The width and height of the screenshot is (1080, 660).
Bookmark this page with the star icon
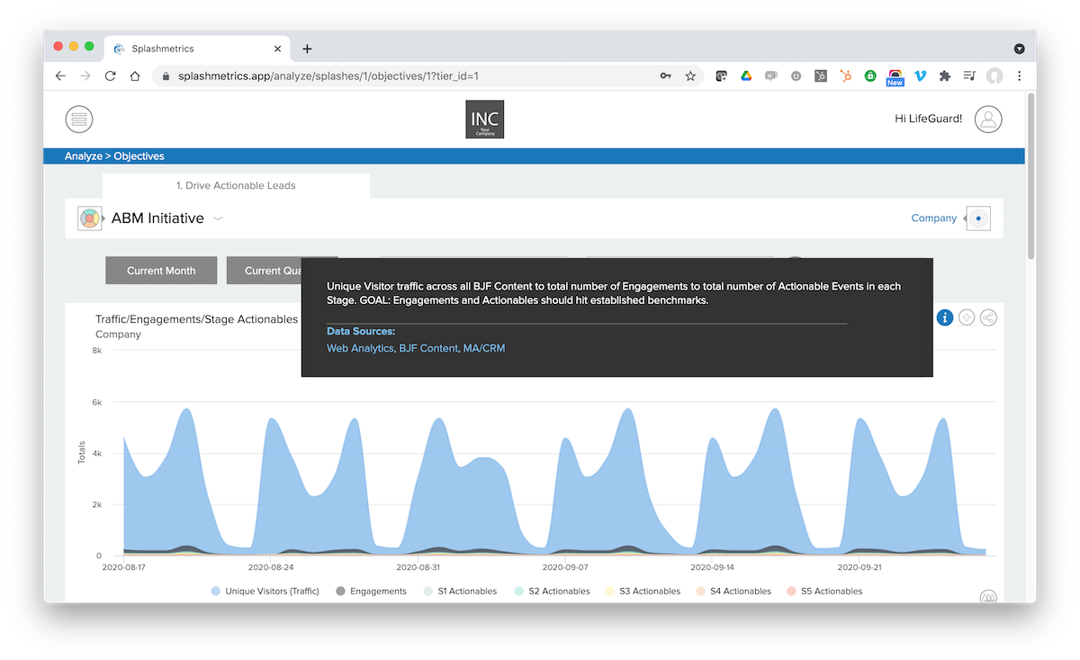tap(690, 76)
